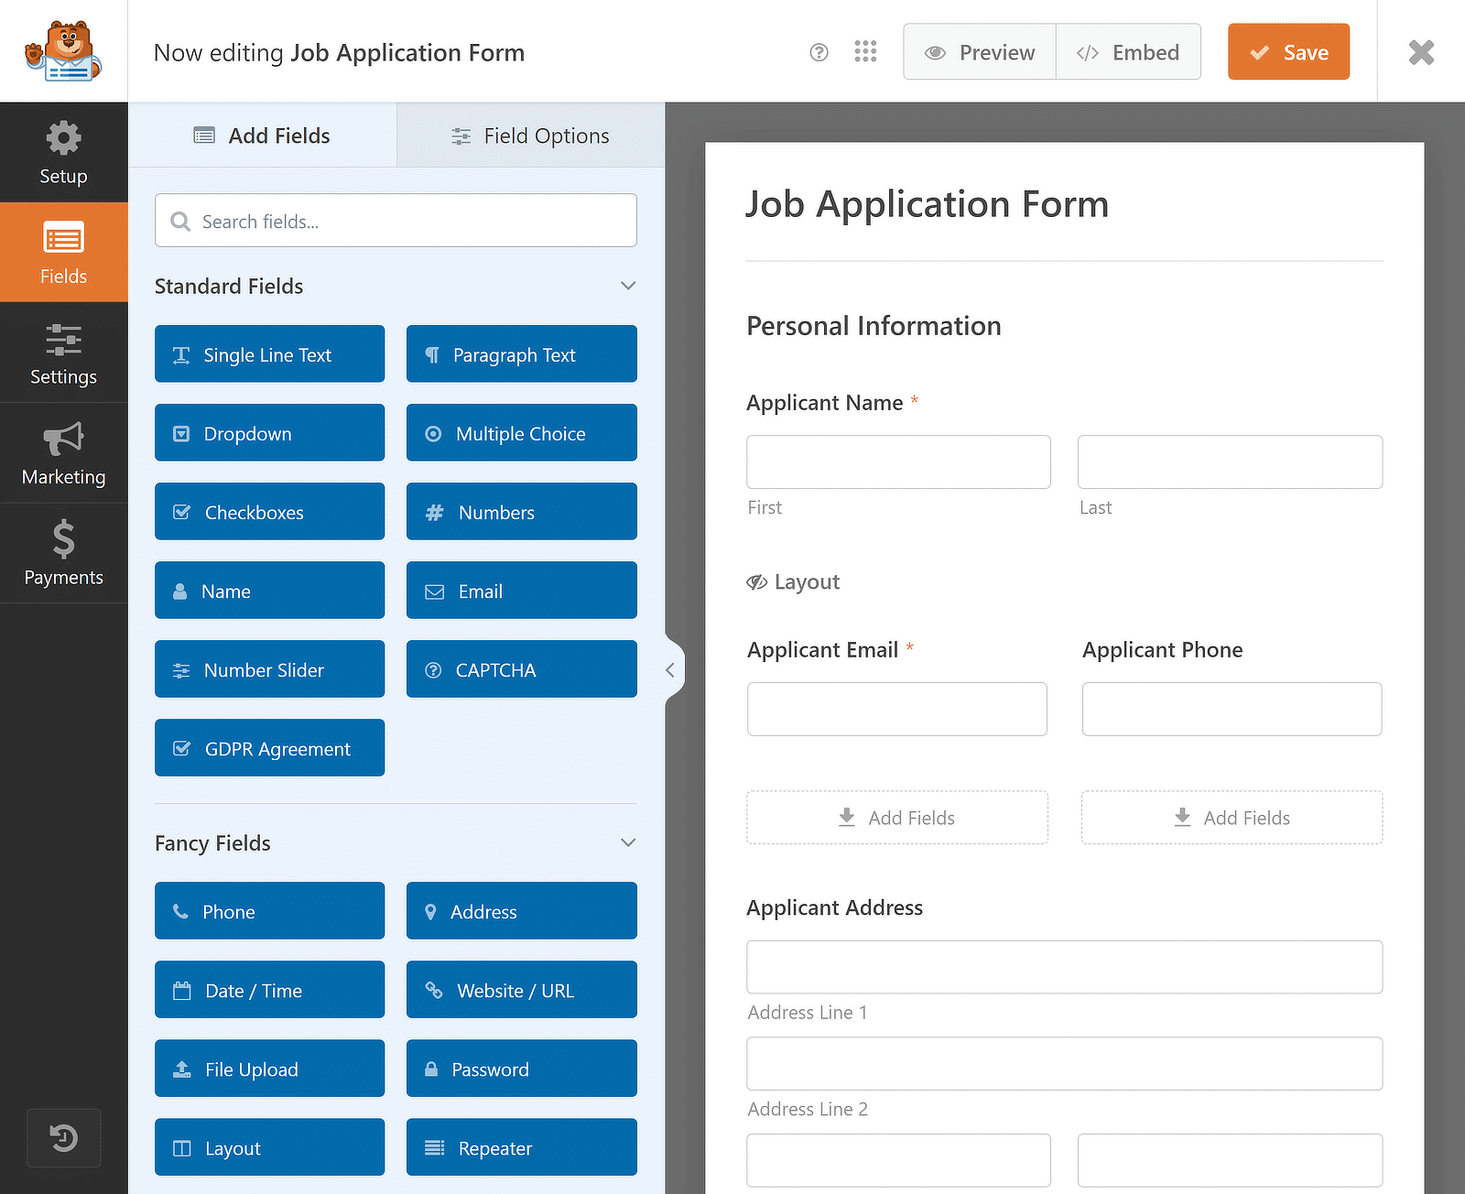Click the WPForms bear logo
This screenshot has height=1194, width=1465.
(62, 50)
